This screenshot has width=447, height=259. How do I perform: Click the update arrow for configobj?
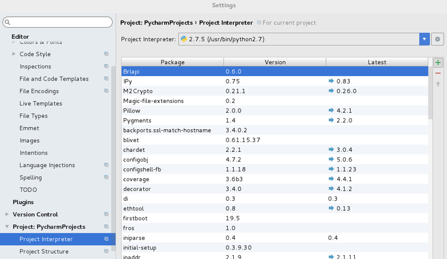coord(331,159)
